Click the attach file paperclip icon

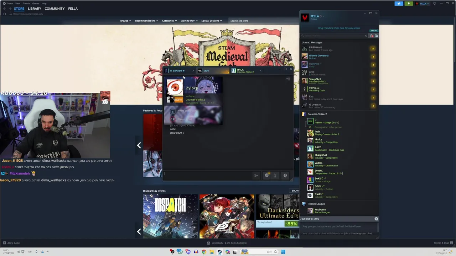tap(275, 175)
